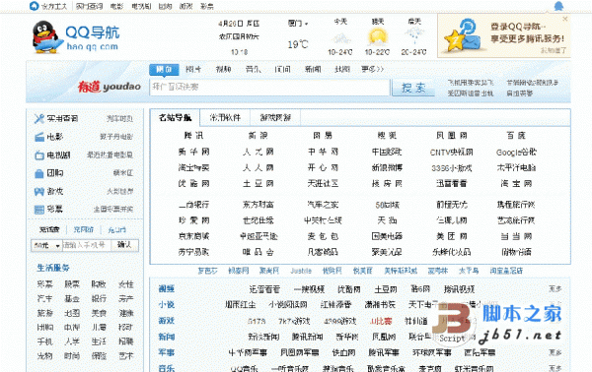This screenshot has width=592, height=372.
Task: Click the Youdao logo
Action: (110, 87)
